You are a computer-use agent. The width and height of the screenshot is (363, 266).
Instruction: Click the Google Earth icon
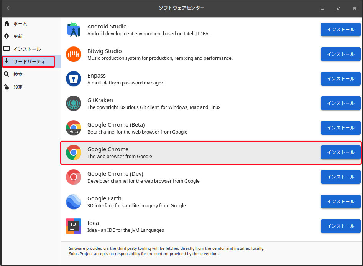(73, 202)
